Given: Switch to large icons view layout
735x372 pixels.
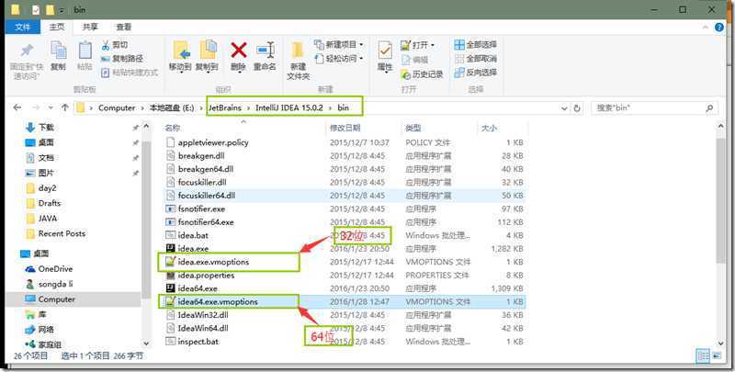Looking at the screenshot, I should coord(717,356).
